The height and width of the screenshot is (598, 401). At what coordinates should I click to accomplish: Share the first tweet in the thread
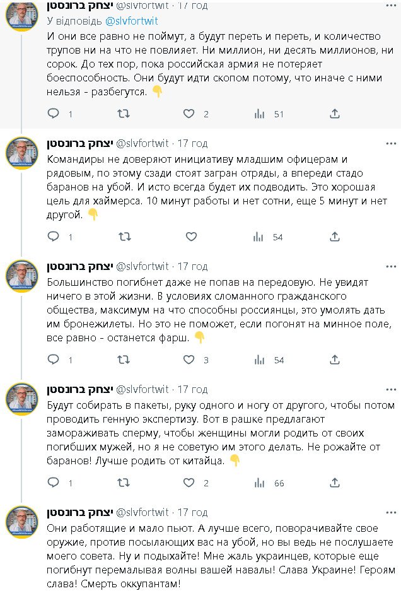pyautogui.click(x=335, y=114)
